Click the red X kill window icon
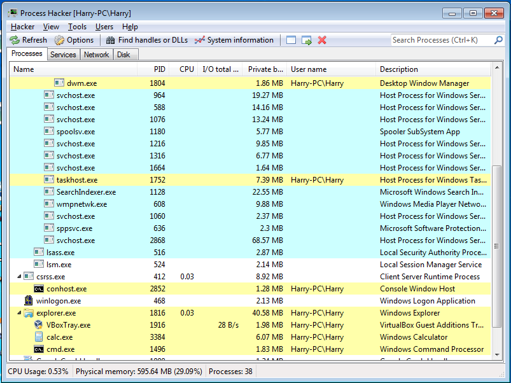The image size is (511, 383). coord(322,40)
